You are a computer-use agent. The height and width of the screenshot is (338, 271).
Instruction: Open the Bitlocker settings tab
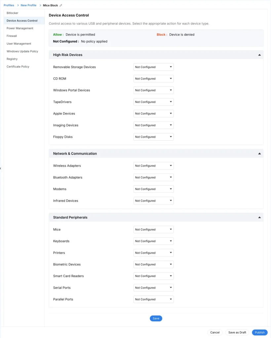13,13
